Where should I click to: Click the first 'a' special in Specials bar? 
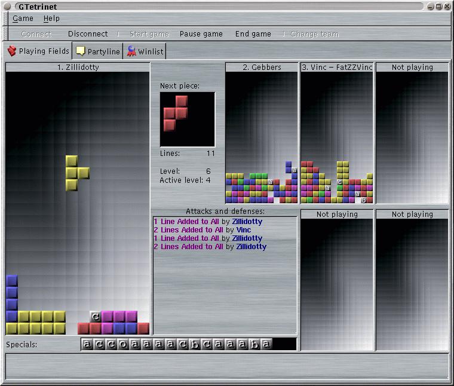87,344
